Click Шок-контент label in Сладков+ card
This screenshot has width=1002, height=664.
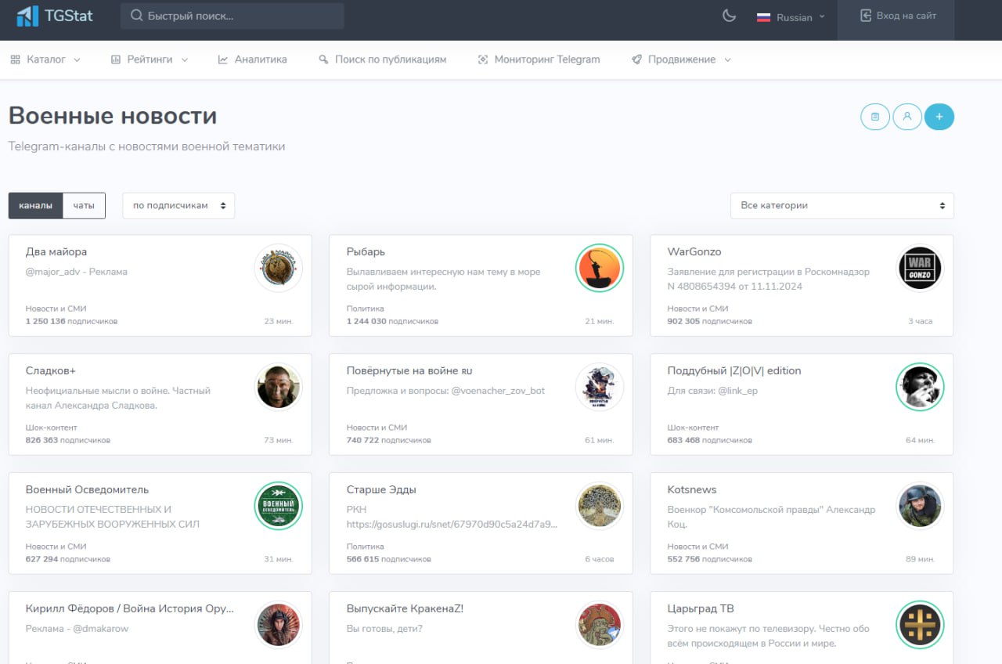(x=51, y=428)
